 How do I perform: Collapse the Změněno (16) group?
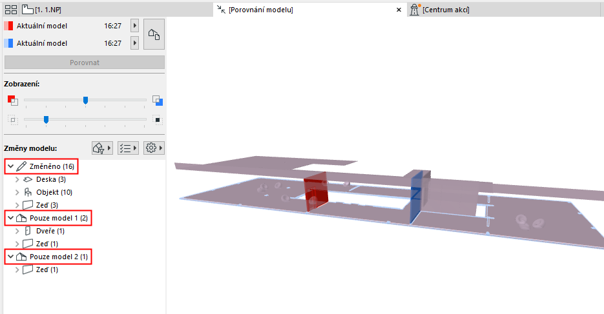pos(11,166)
